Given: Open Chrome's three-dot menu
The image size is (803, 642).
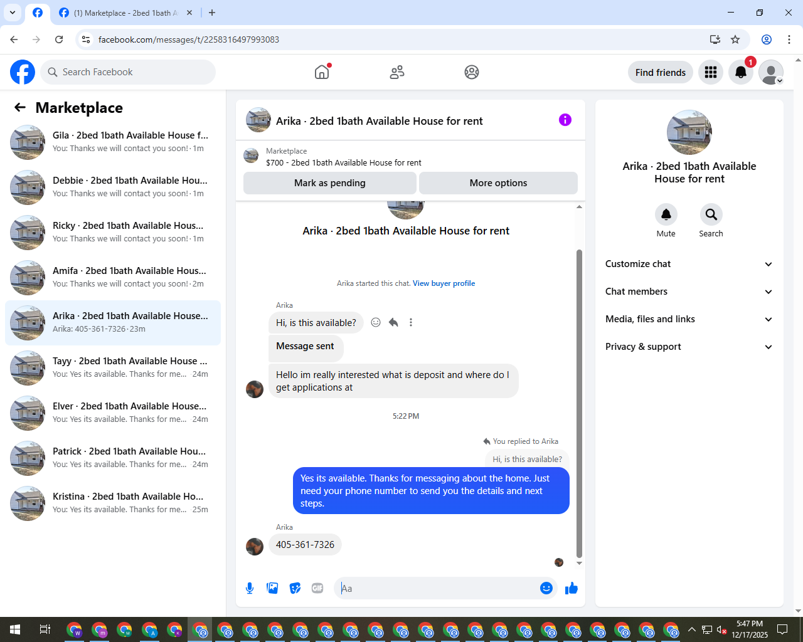Looking at the screenshot, I should click(x=789, y=39).
